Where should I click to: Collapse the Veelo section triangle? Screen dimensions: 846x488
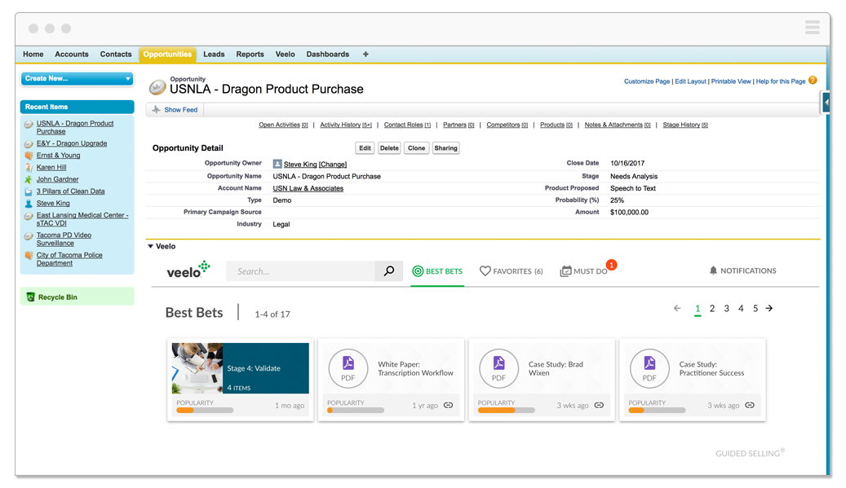tap(151, 246)
